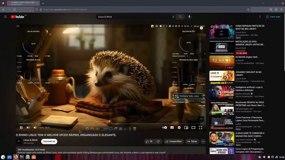The height and width of the screenshot is (160, 285).
Task: Click the magnifier search button
Action: 180,17
